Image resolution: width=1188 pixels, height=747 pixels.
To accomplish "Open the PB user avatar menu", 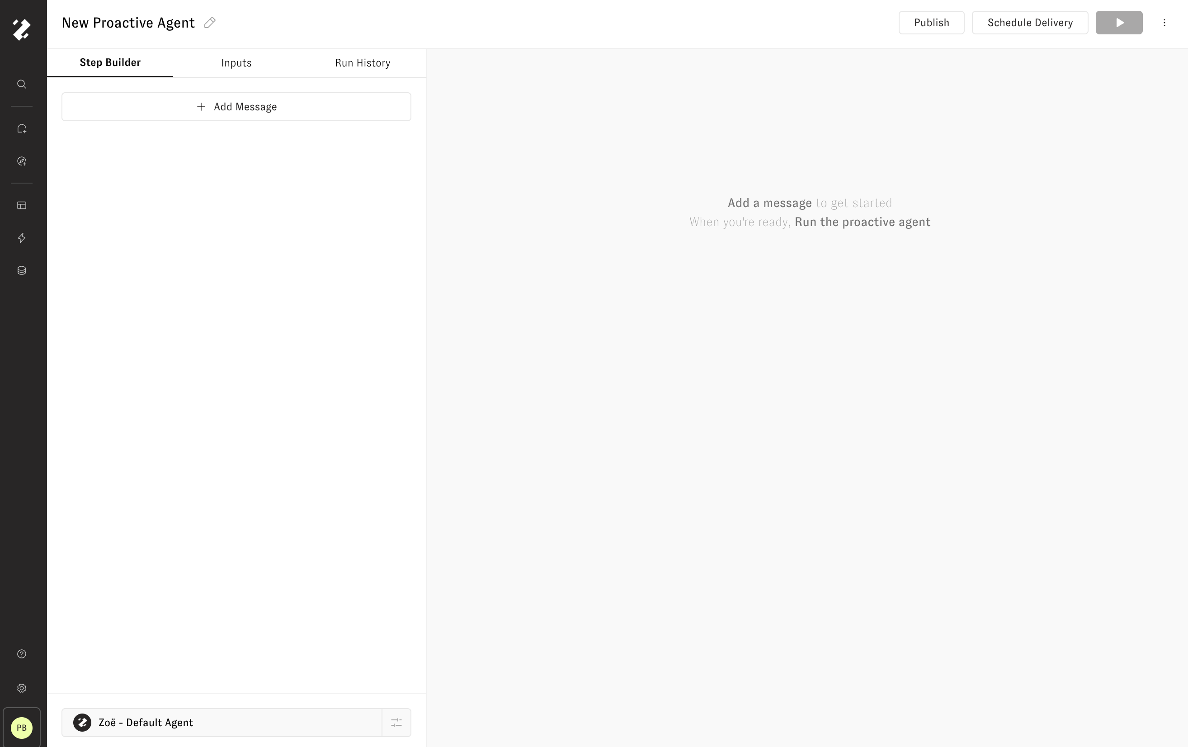I will point(22,728).
